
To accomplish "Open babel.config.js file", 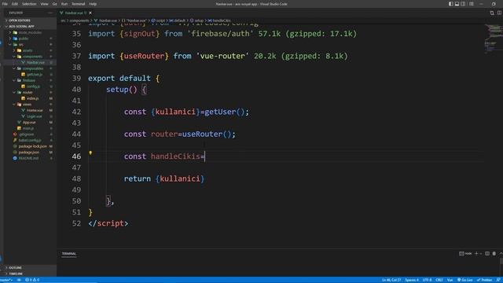I will 30,140.
